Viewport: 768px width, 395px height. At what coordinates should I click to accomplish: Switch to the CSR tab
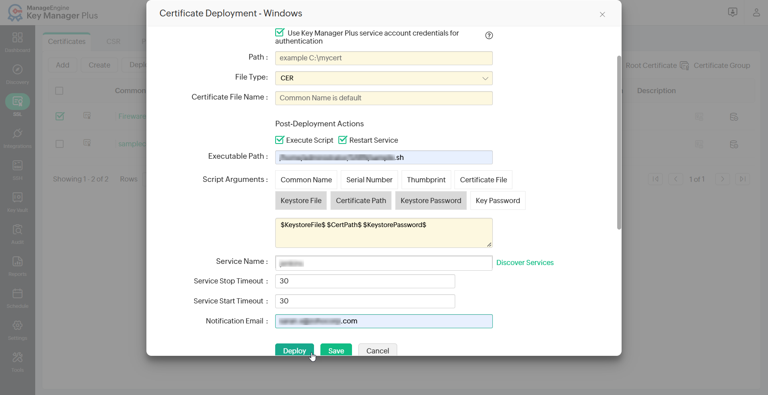click(113, 42)
